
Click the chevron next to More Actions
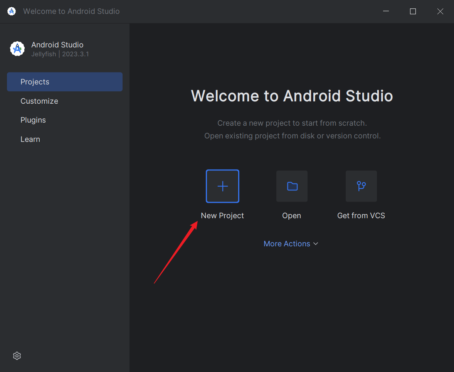(x=316, y=244)
